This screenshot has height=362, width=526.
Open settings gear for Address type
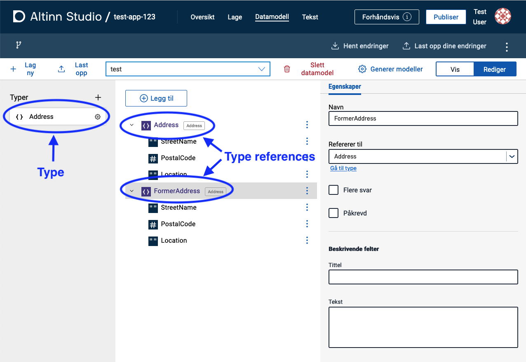[98, 117]
